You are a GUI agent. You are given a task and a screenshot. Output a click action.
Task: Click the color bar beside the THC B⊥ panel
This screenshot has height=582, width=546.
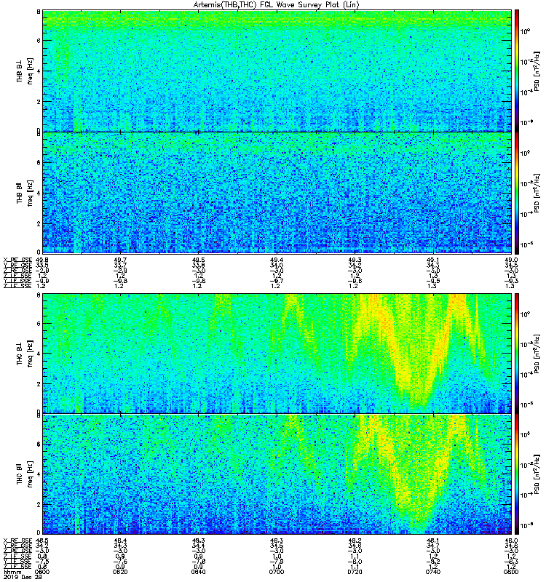click(x=517, y=354)
